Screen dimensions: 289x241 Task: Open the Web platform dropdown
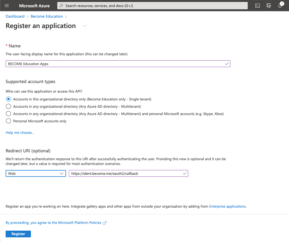pyautogui.click(x=36, y=173)
